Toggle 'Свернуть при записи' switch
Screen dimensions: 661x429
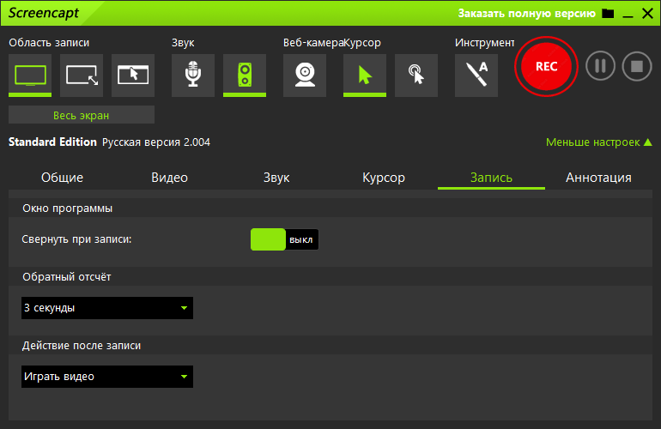click(284, 239)
